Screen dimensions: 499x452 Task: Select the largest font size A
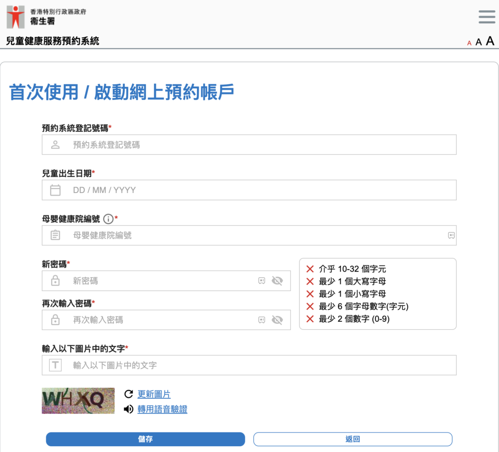point(490,41)
